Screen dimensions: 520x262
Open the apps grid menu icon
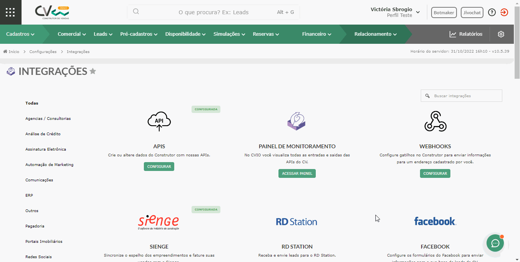click(10, 12)
